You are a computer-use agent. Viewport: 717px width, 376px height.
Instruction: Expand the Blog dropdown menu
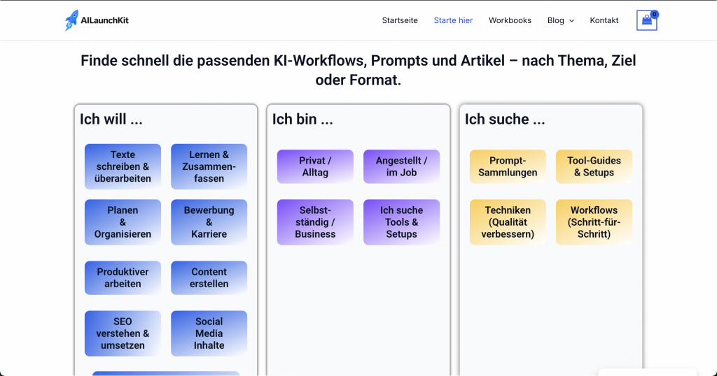pos(560,20)
